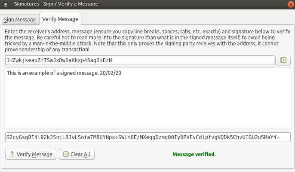Image resolution: width=295 pixels, height=172 pixels.
Task: Click the circled X icon on Clear All
Action: (x=66, y=154)
